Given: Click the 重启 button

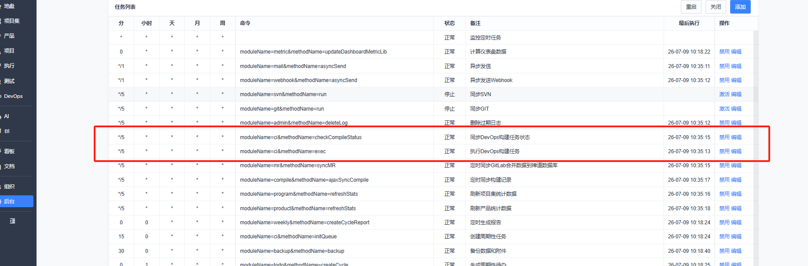Looking at the screenshot, I should (691, 7).
